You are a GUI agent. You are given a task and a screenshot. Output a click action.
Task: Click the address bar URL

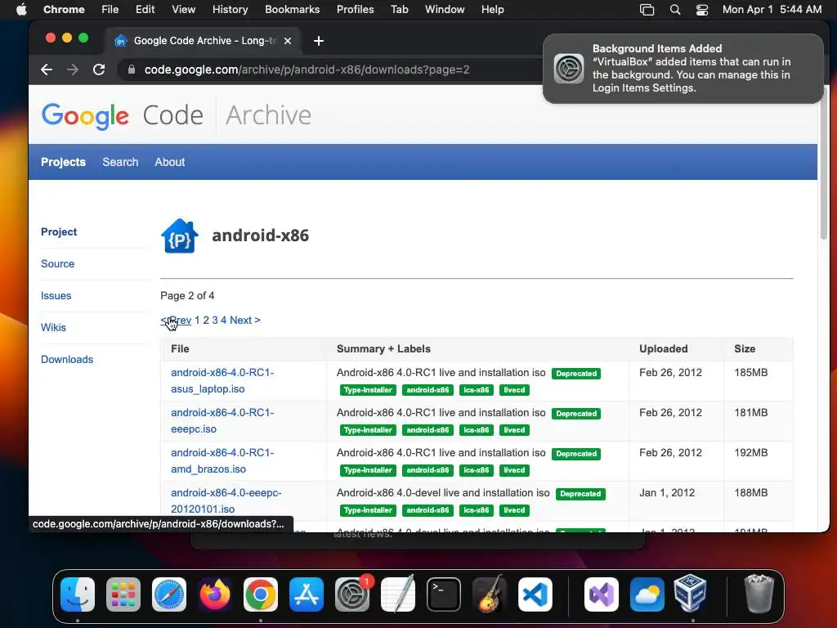[x=307, y=70]
